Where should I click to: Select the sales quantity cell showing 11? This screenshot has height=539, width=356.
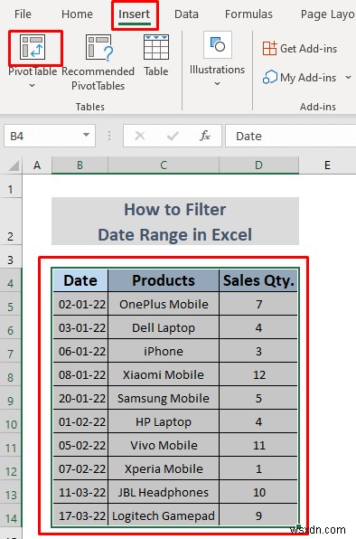(x=258, y=445)
